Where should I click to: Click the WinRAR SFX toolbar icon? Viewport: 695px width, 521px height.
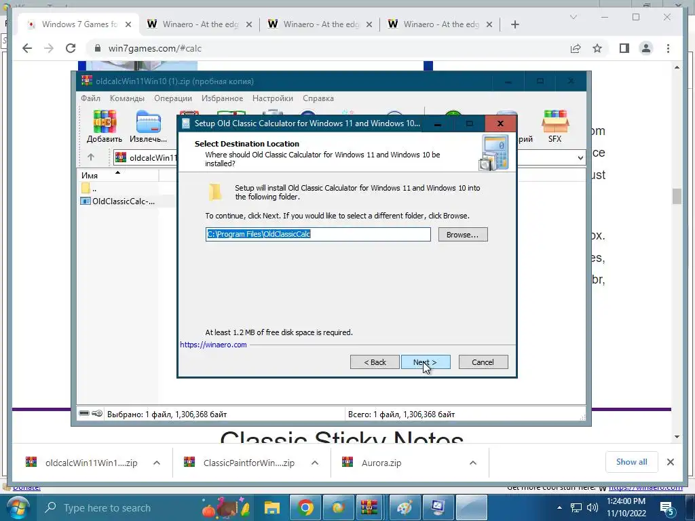[x=555, y=127]
